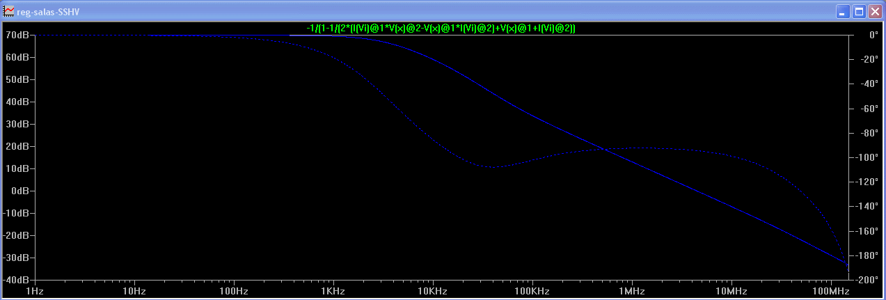Image resolution: width=886 pixels, height=300 pixels.
Task: Click the -100° phase axis label
Action: pyautogui.click(x=867, y=157)
